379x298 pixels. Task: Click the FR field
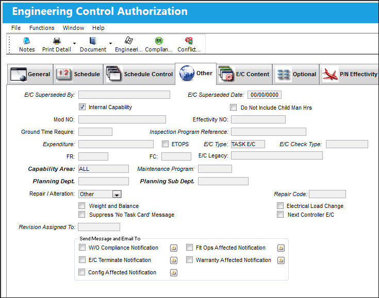(x=93, y=156)
